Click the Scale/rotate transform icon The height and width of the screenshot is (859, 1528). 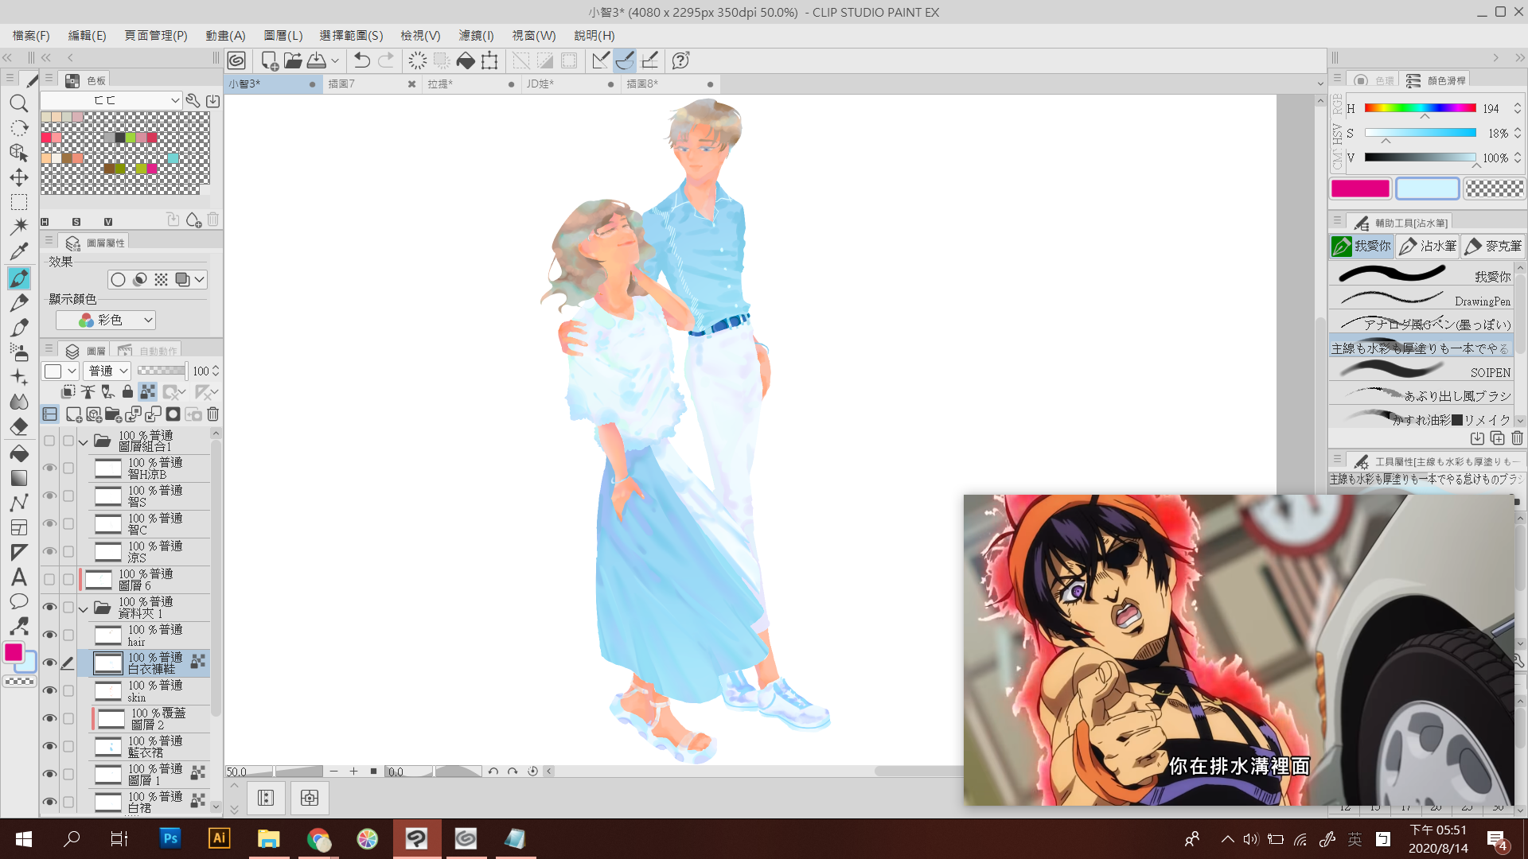coord(489,60)
